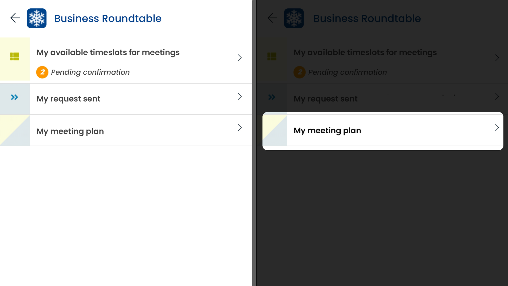This screenshot has width=508, height=286.
Task: Click the snowflake logo in left panel
Action: (x=37, y=18)
